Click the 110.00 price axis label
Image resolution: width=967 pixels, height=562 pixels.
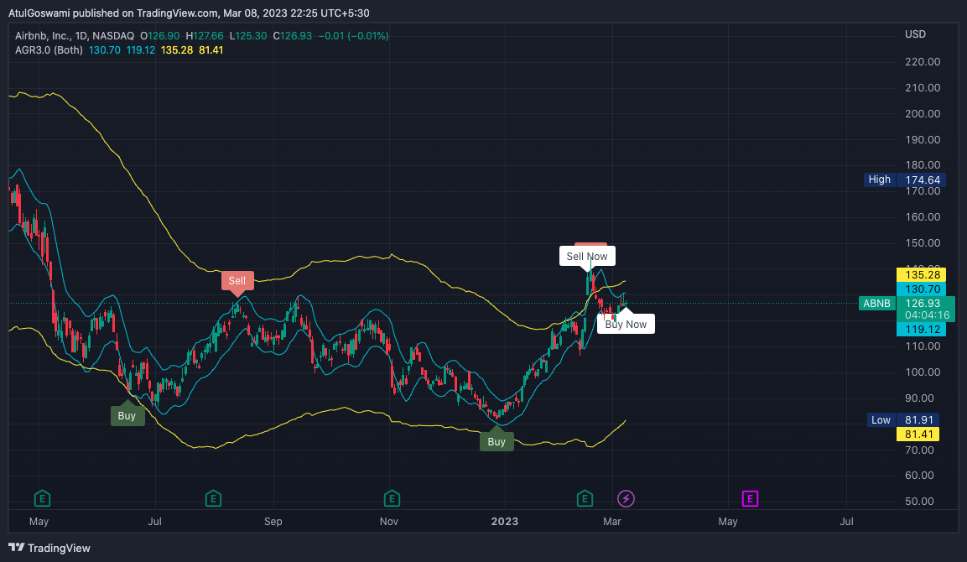[x=923, y=346]
